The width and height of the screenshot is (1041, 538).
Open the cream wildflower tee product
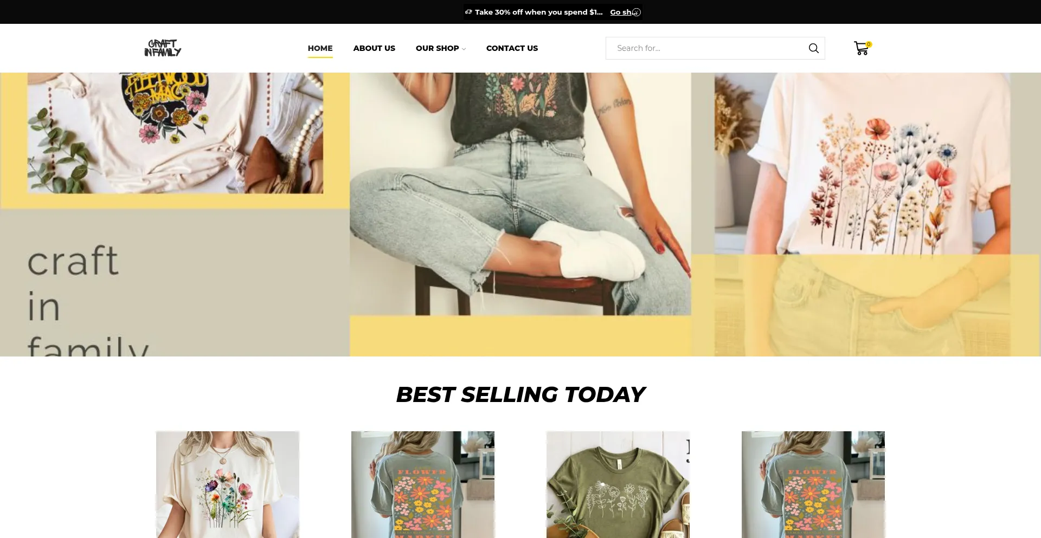tap(228, 484)
